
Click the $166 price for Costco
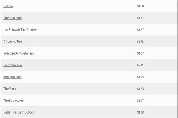pyautogui.click(x=140, y=6)
